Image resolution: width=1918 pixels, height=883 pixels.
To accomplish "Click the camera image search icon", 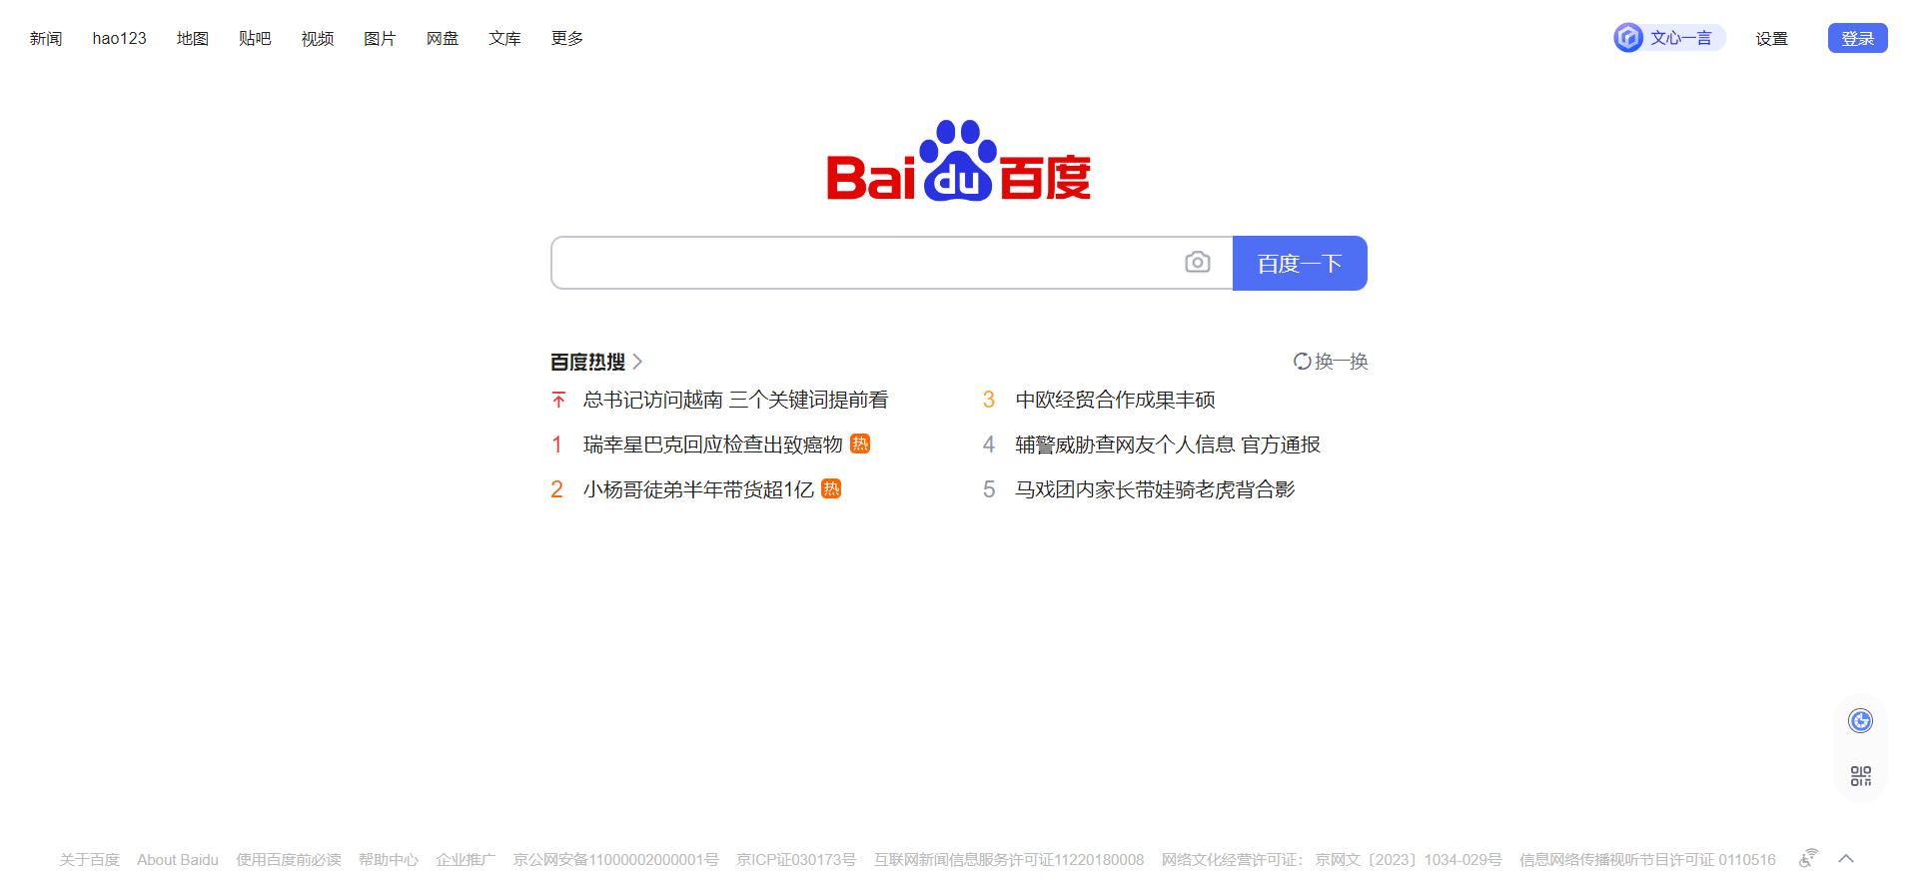I will coord(1197,263).
